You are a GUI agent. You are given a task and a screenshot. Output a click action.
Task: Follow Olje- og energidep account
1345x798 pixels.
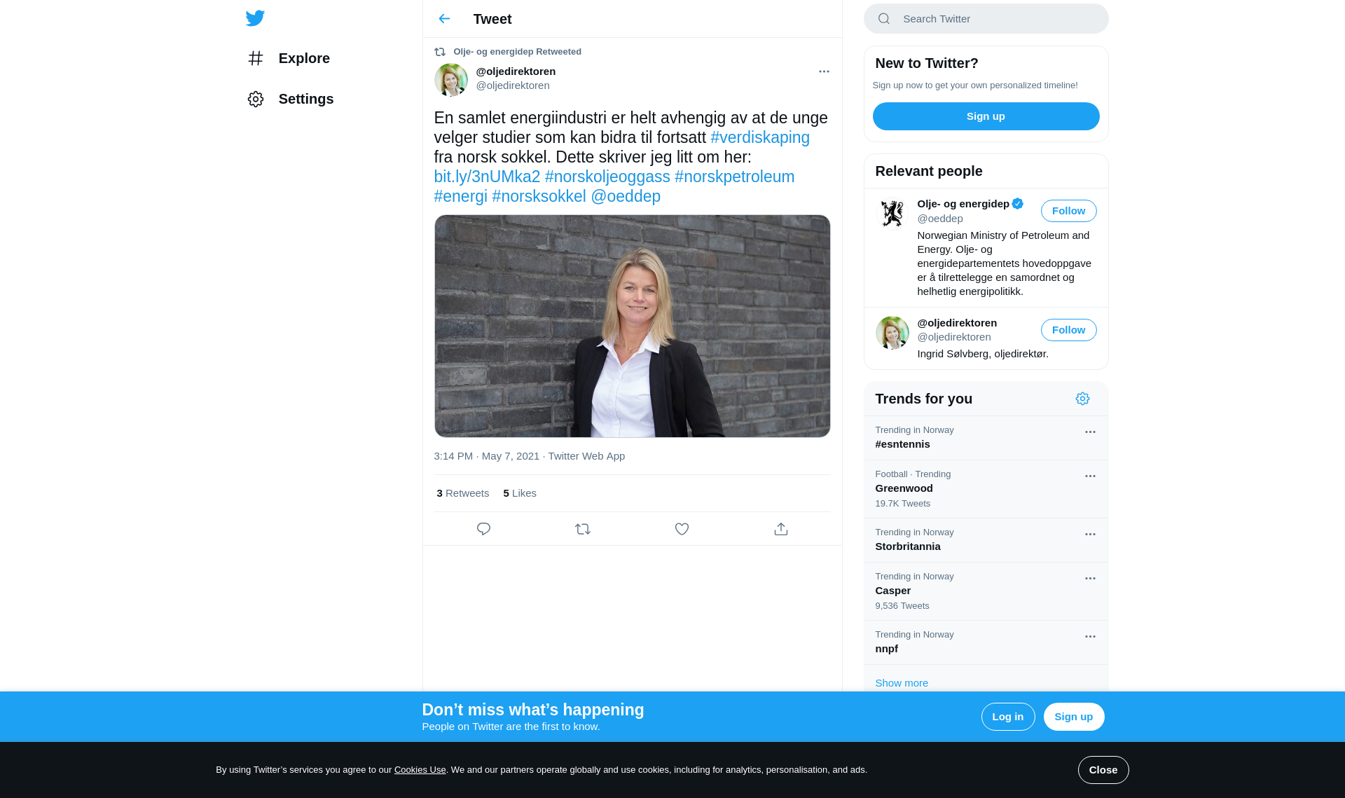[1068, 211]
